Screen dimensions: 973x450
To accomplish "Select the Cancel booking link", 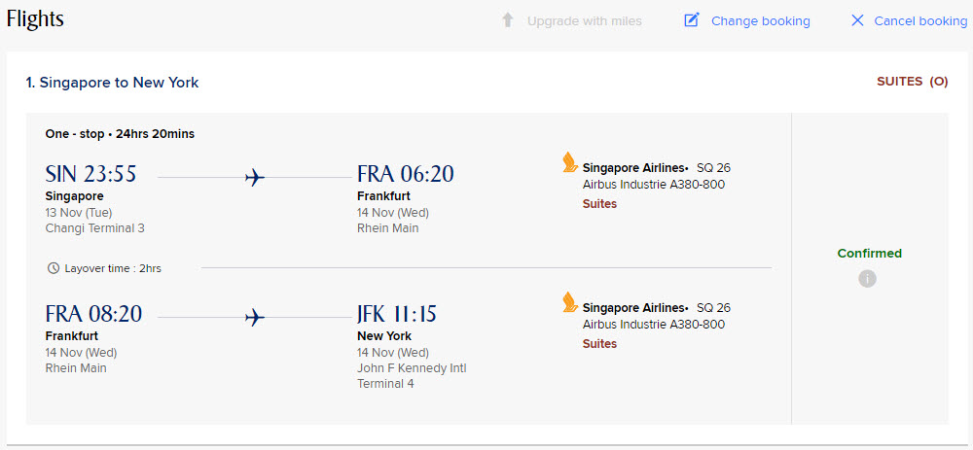I will coord(920,21).
